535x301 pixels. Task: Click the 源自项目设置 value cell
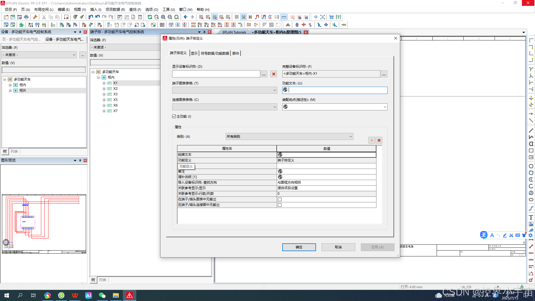click(326, 188)
